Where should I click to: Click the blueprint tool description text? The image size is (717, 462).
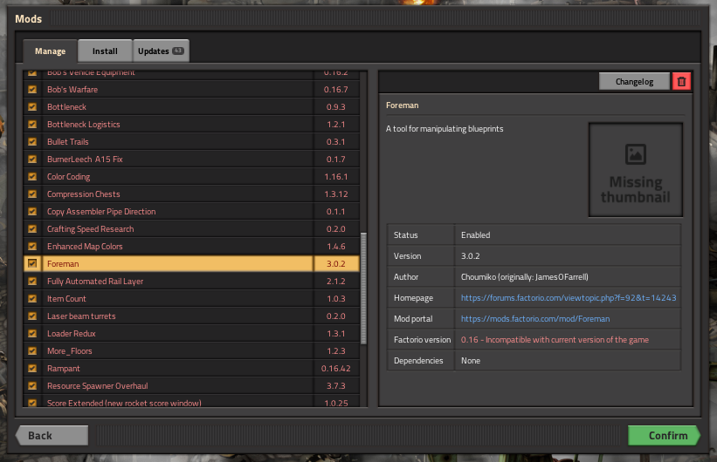tap(445, 129)
